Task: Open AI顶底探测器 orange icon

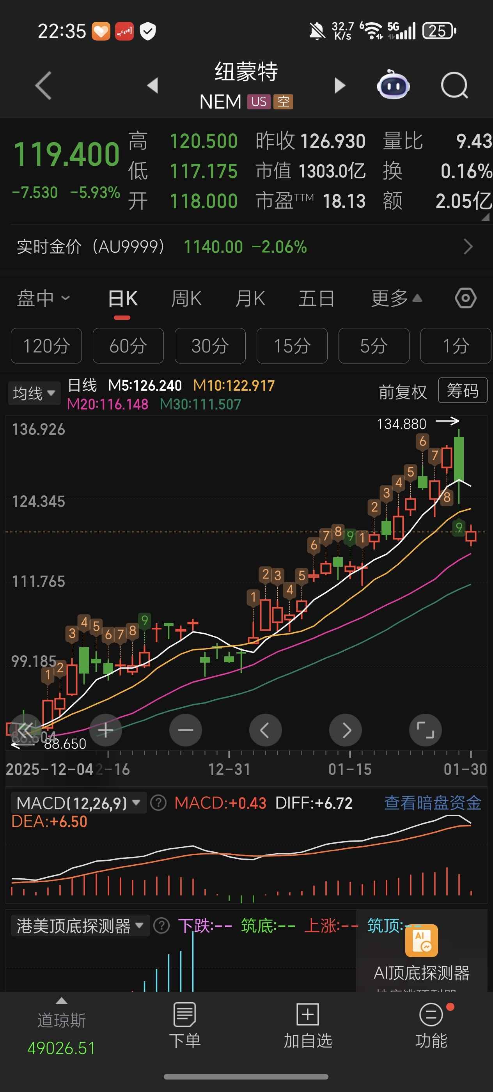Action: tap(421, 940)
